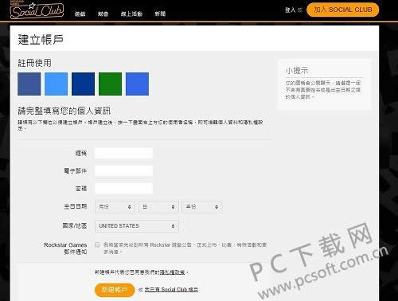
Task: Open the 隱私權政策 privacy policy link
Action: click(x=172, y=272)
